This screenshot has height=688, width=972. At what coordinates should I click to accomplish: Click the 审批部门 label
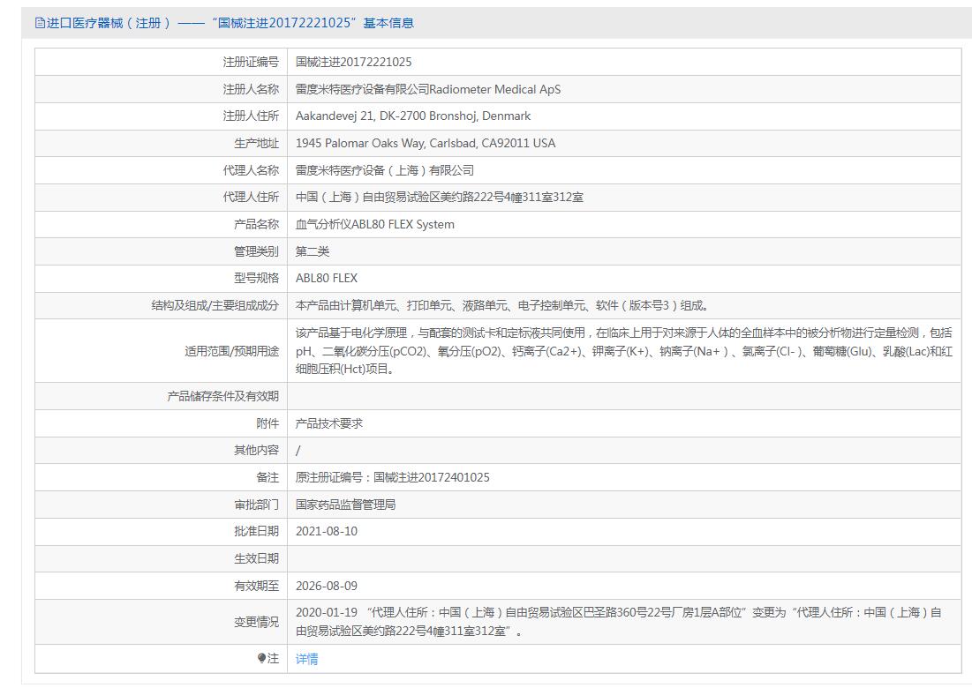click(x=257, y=505)
